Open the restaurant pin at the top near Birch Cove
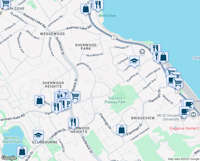Screen dimensions: 200x161 coord(98,5)
